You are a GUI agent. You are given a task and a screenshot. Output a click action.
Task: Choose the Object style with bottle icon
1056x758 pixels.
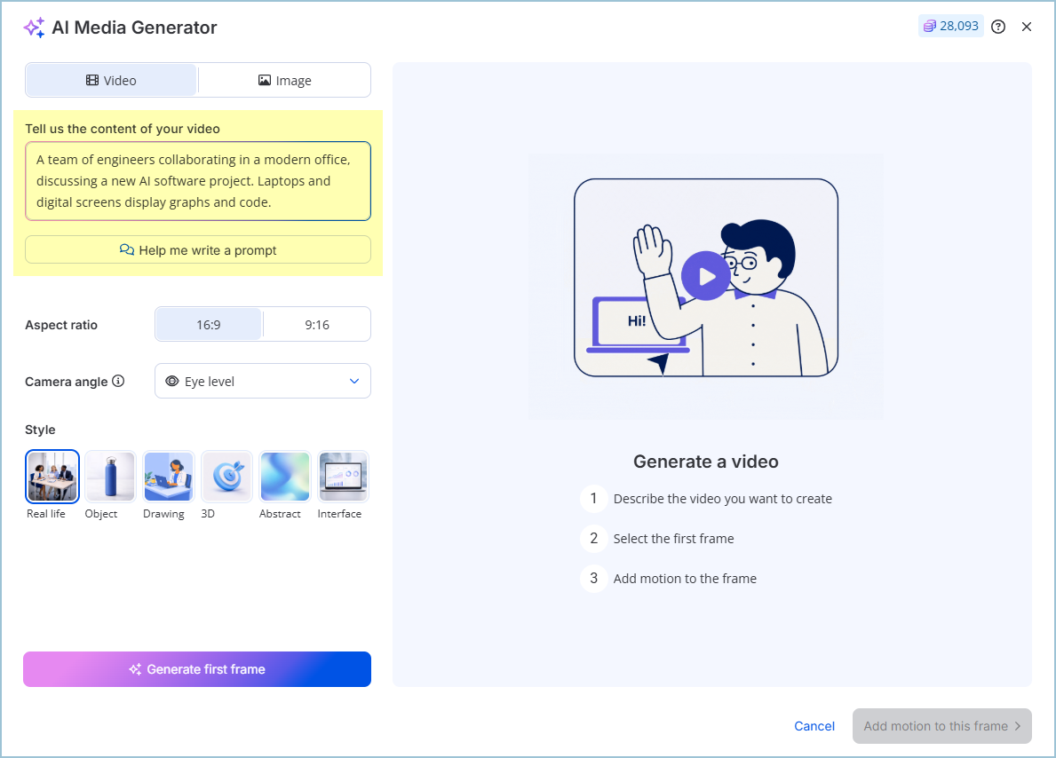110,477
